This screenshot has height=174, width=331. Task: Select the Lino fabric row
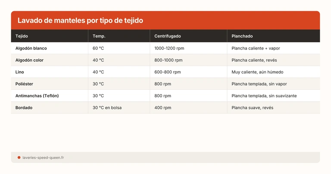(19, 72)
